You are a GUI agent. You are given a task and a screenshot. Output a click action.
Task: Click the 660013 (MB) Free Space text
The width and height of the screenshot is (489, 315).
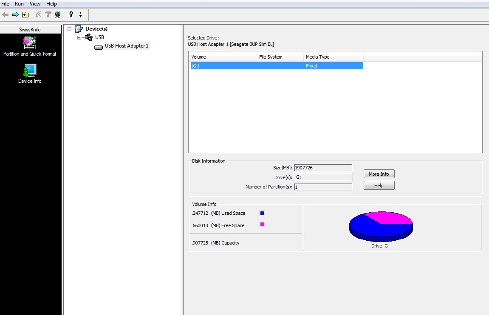click(x=218, y=225)
